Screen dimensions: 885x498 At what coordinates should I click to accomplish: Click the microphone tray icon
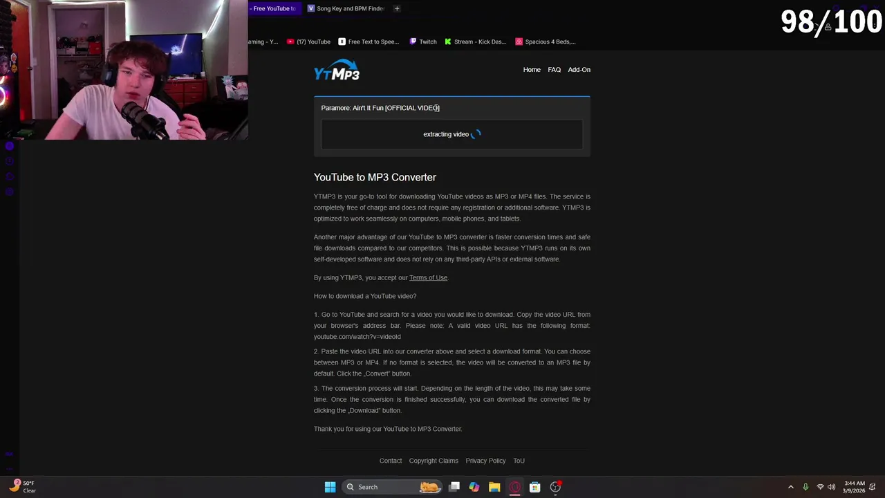pos(805,487)
